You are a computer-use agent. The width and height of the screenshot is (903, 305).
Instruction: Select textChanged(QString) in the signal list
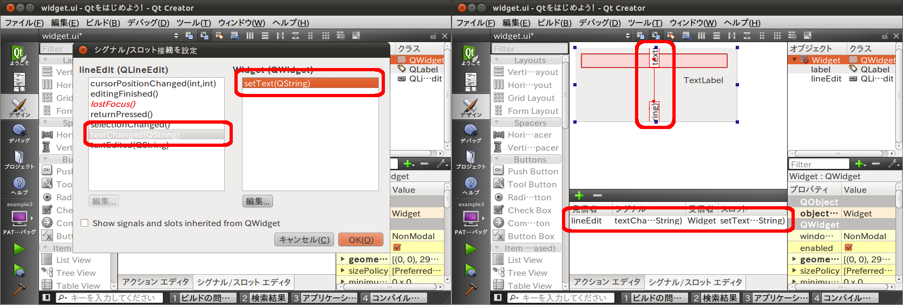(135, 135)
